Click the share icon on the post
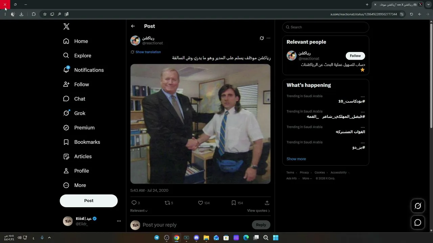This screenshot has width=433, height=243. [267, 203]
